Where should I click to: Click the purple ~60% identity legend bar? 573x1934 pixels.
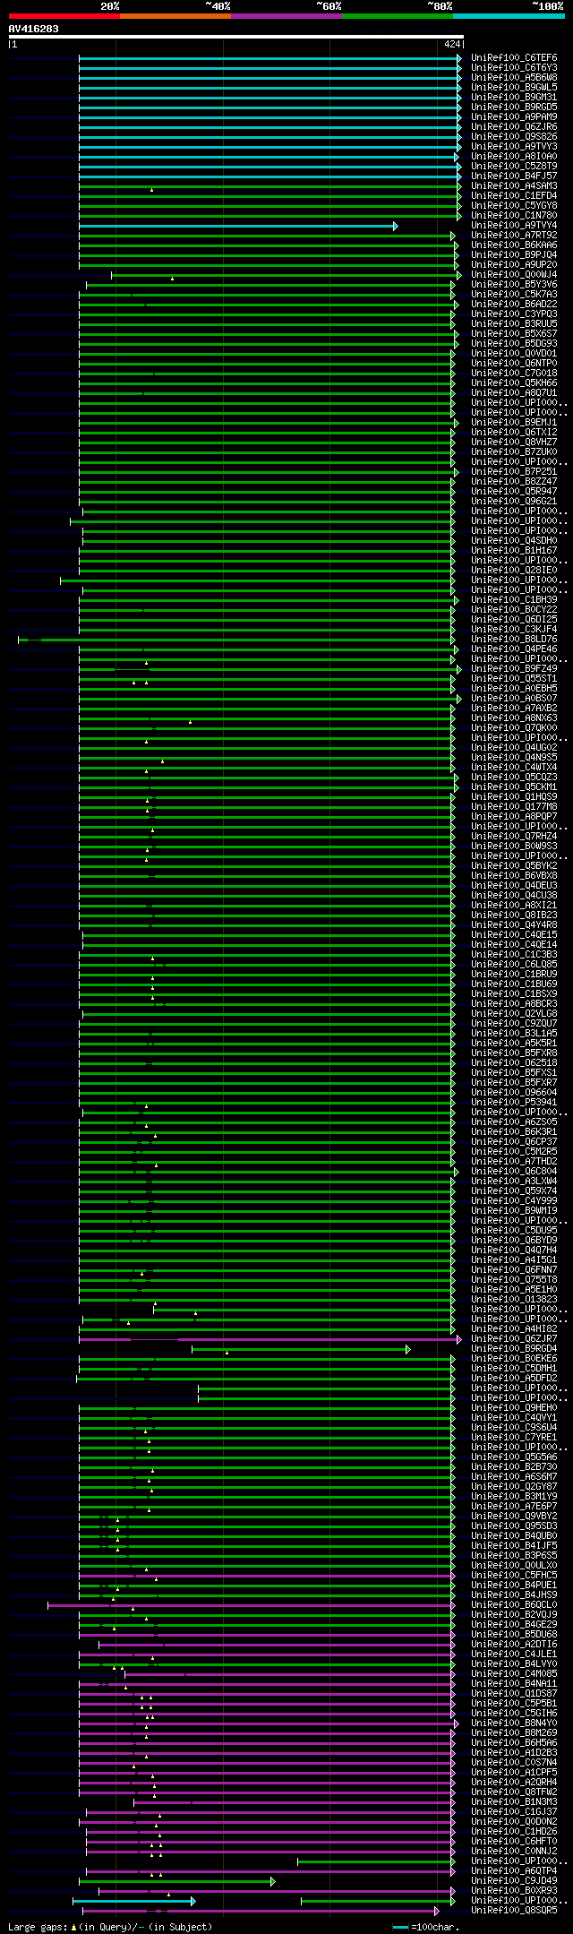(286, 16)
